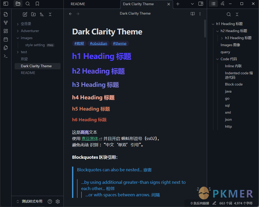Open the quick switcher ribbon icon
Image resolution: width=259 pixels, height=207 pixels.
pyautogui.click(x=6, y=14)
